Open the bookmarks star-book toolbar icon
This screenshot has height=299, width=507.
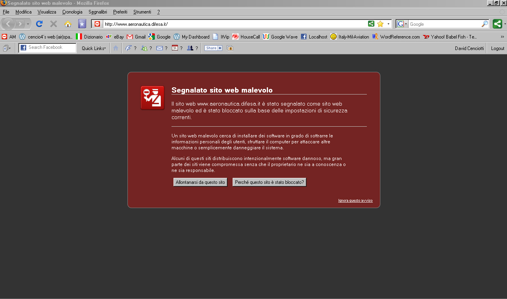(82, 24)
